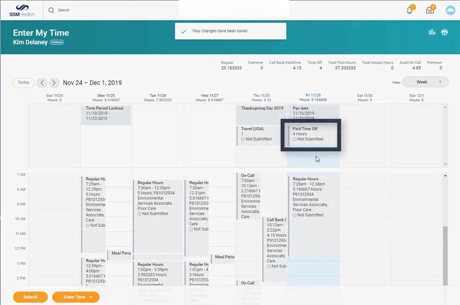Click the Fri 11/29 column header
Screen dimensions: 460x305
click(x=313, y=97)
